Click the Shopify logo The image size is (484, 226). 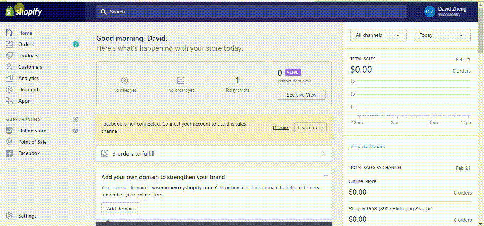24,11
